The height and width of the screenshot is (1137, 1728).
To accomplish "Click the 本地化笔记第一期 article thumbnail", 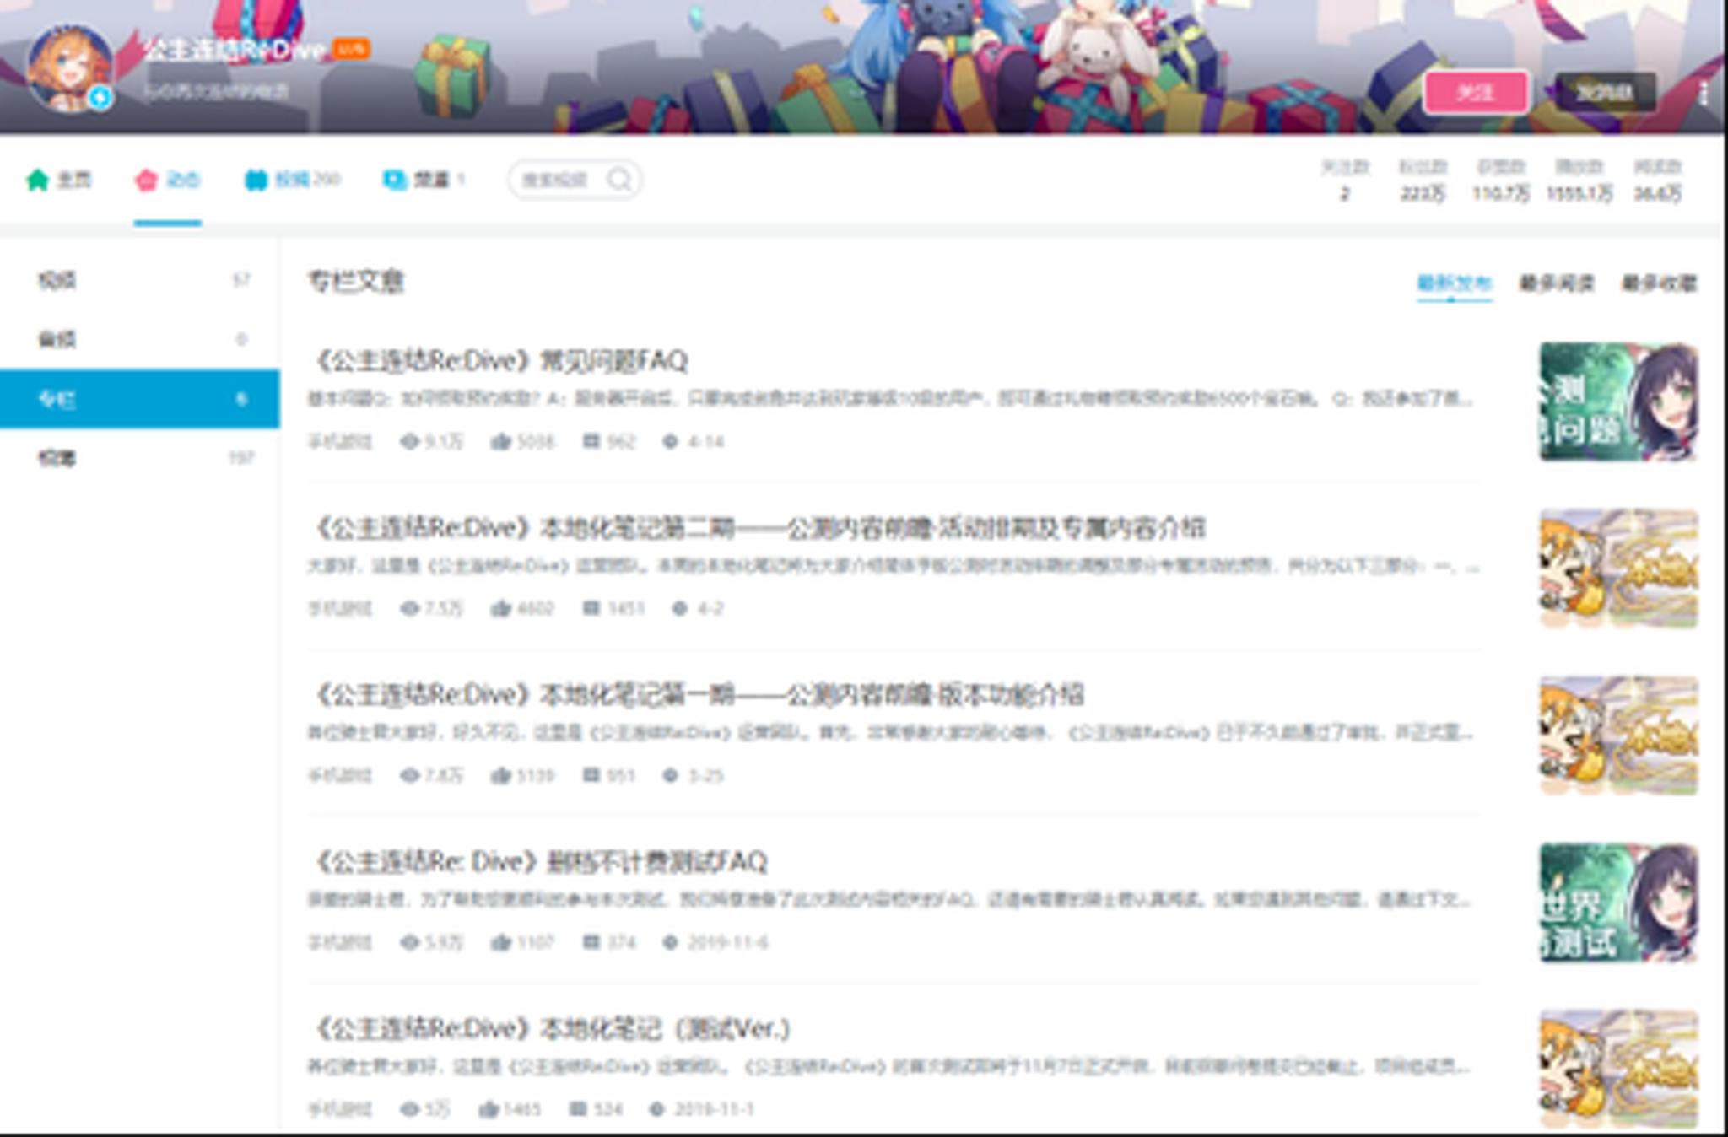I will [1618, 736].
